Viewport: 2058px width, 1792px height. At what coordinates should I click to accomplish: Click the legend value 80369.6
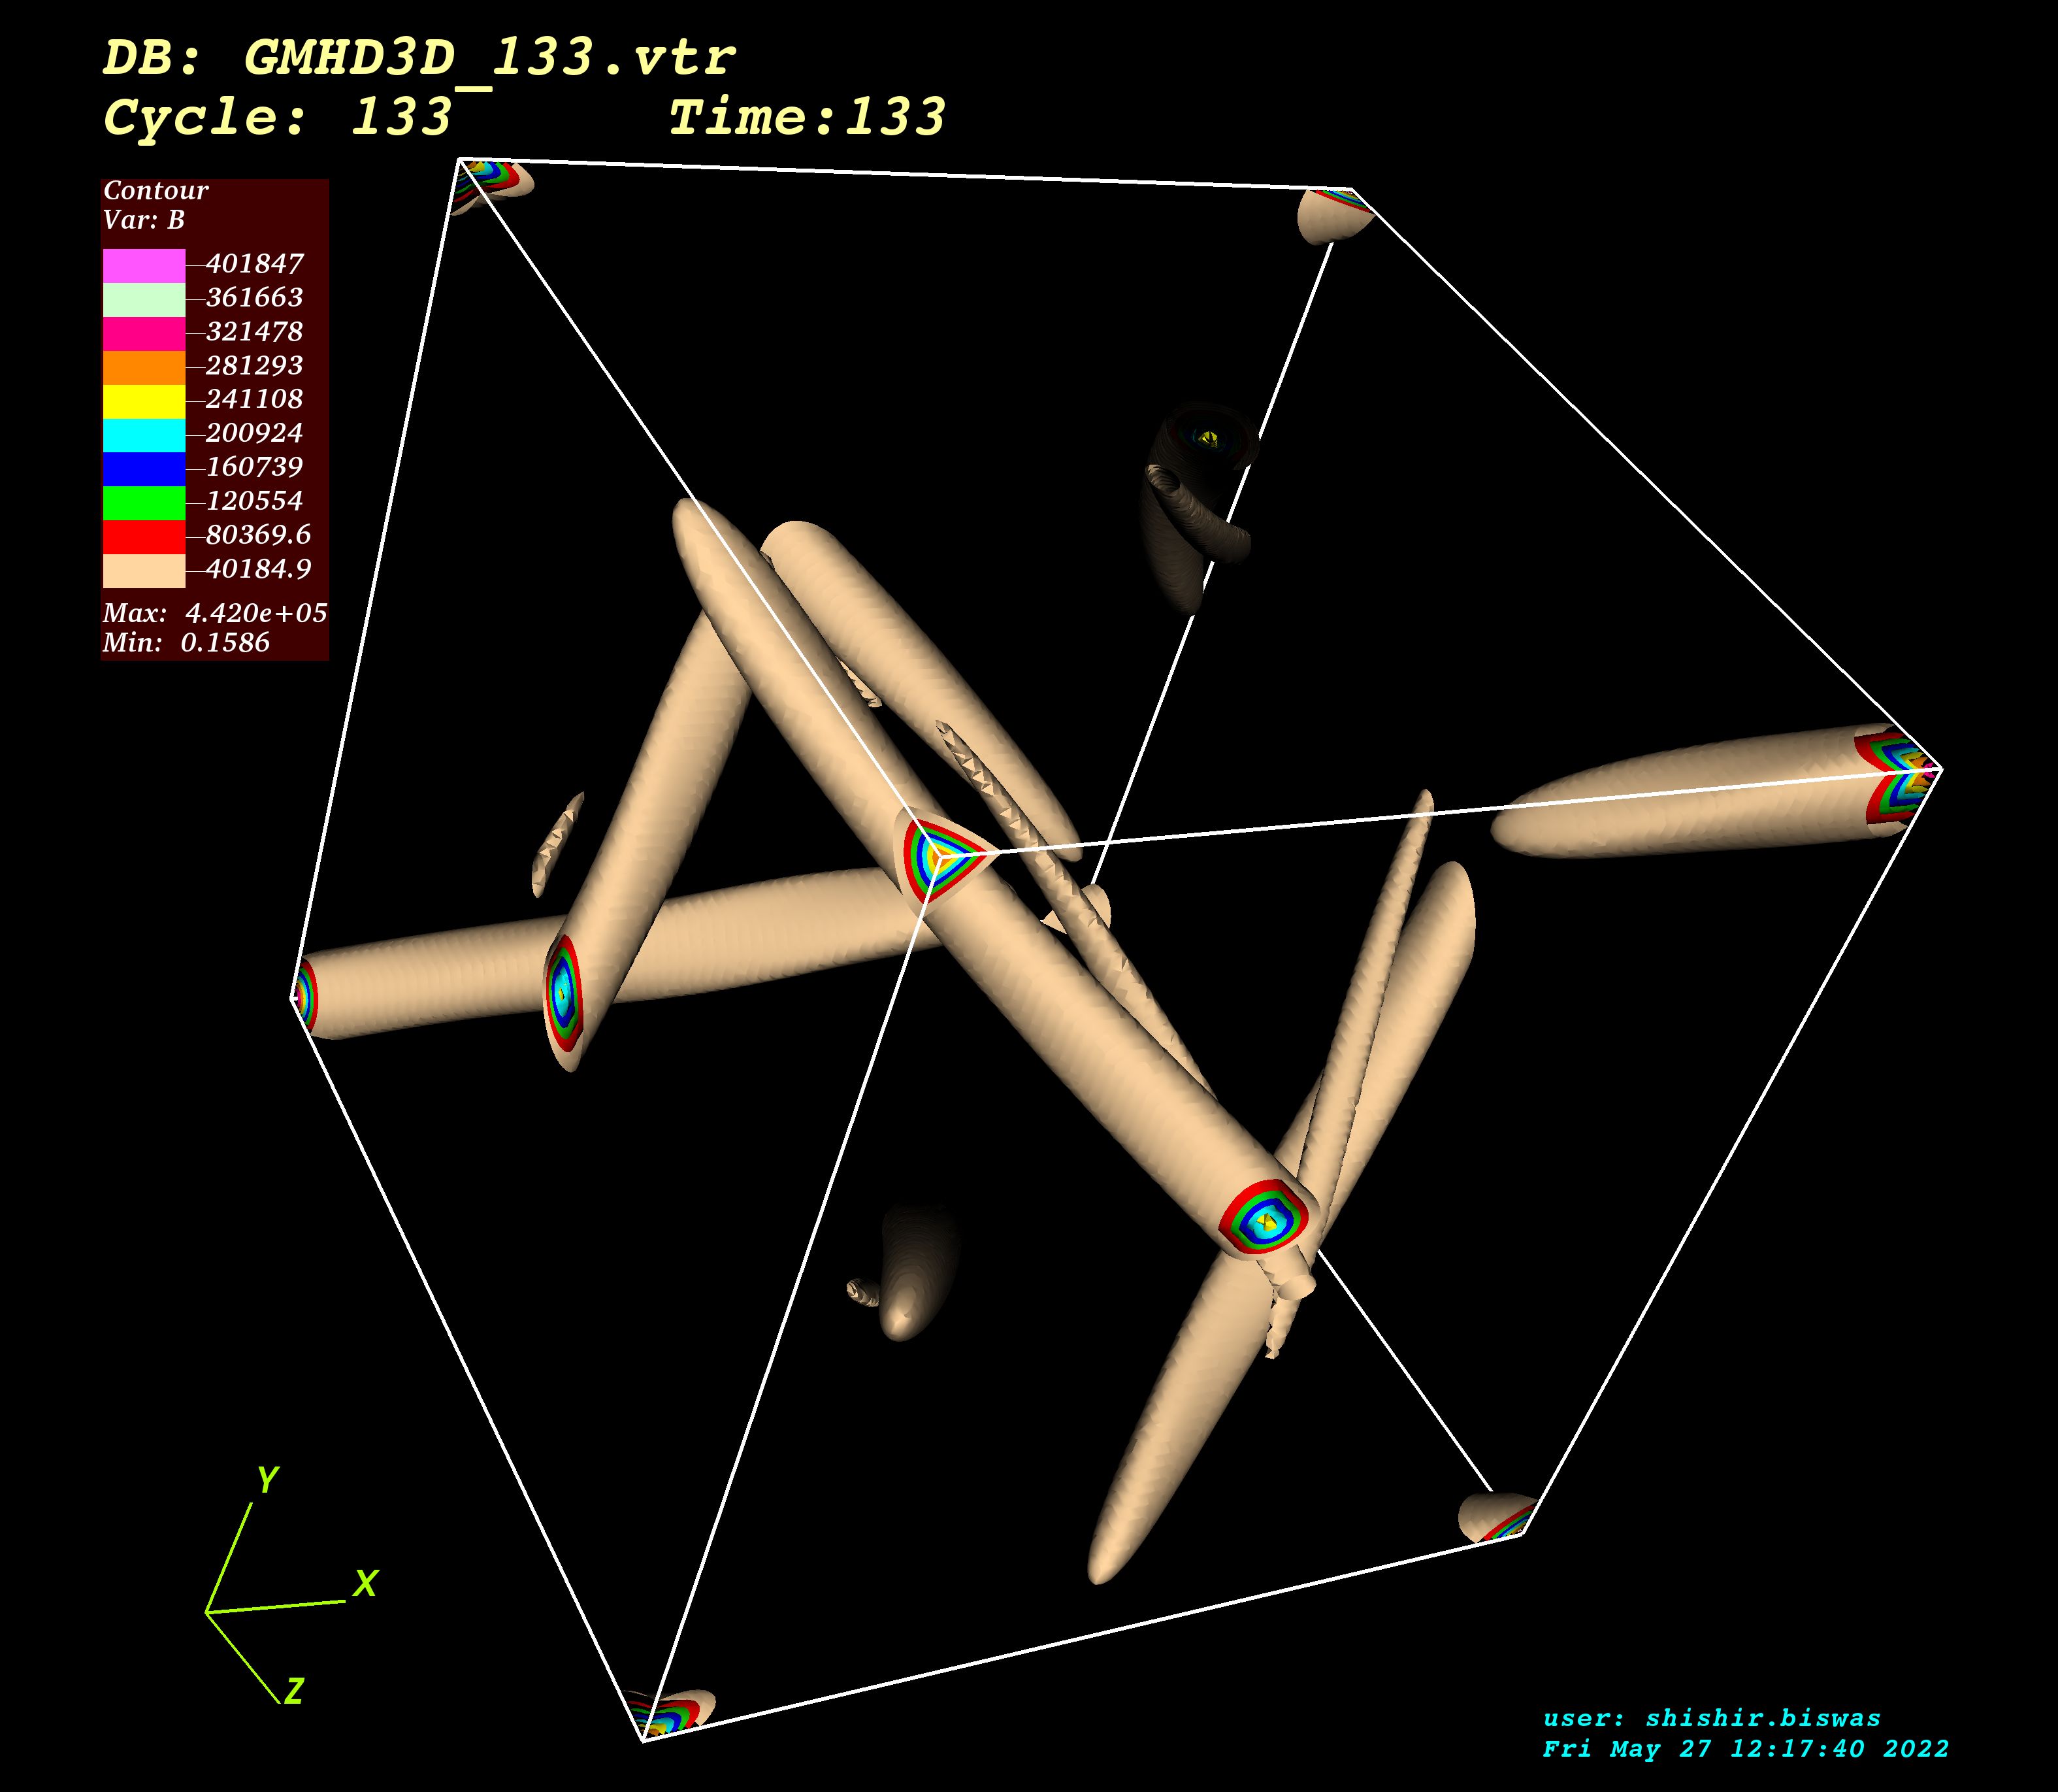[259, 535]
